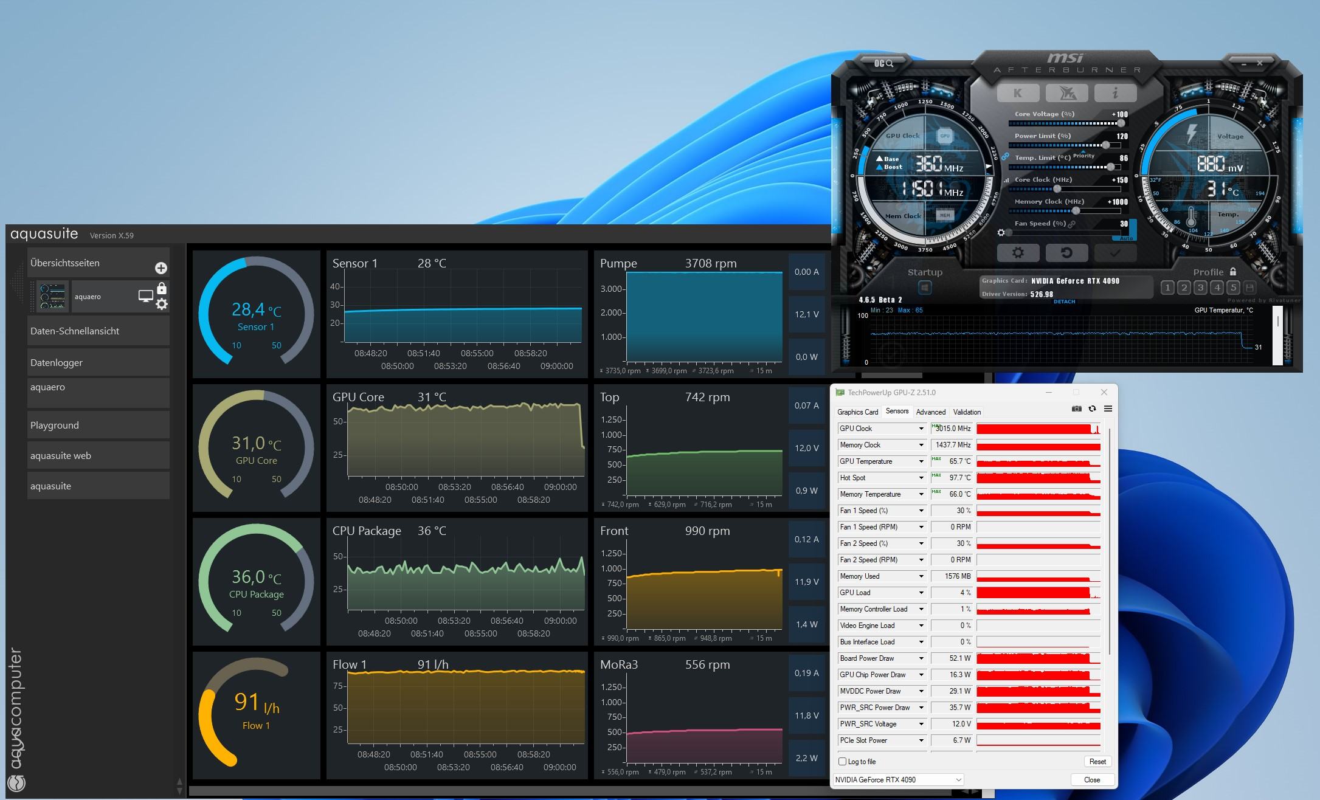Reset Afterburner settings to default
This screenshot has width=1320, height=800.
[1066, 252]
